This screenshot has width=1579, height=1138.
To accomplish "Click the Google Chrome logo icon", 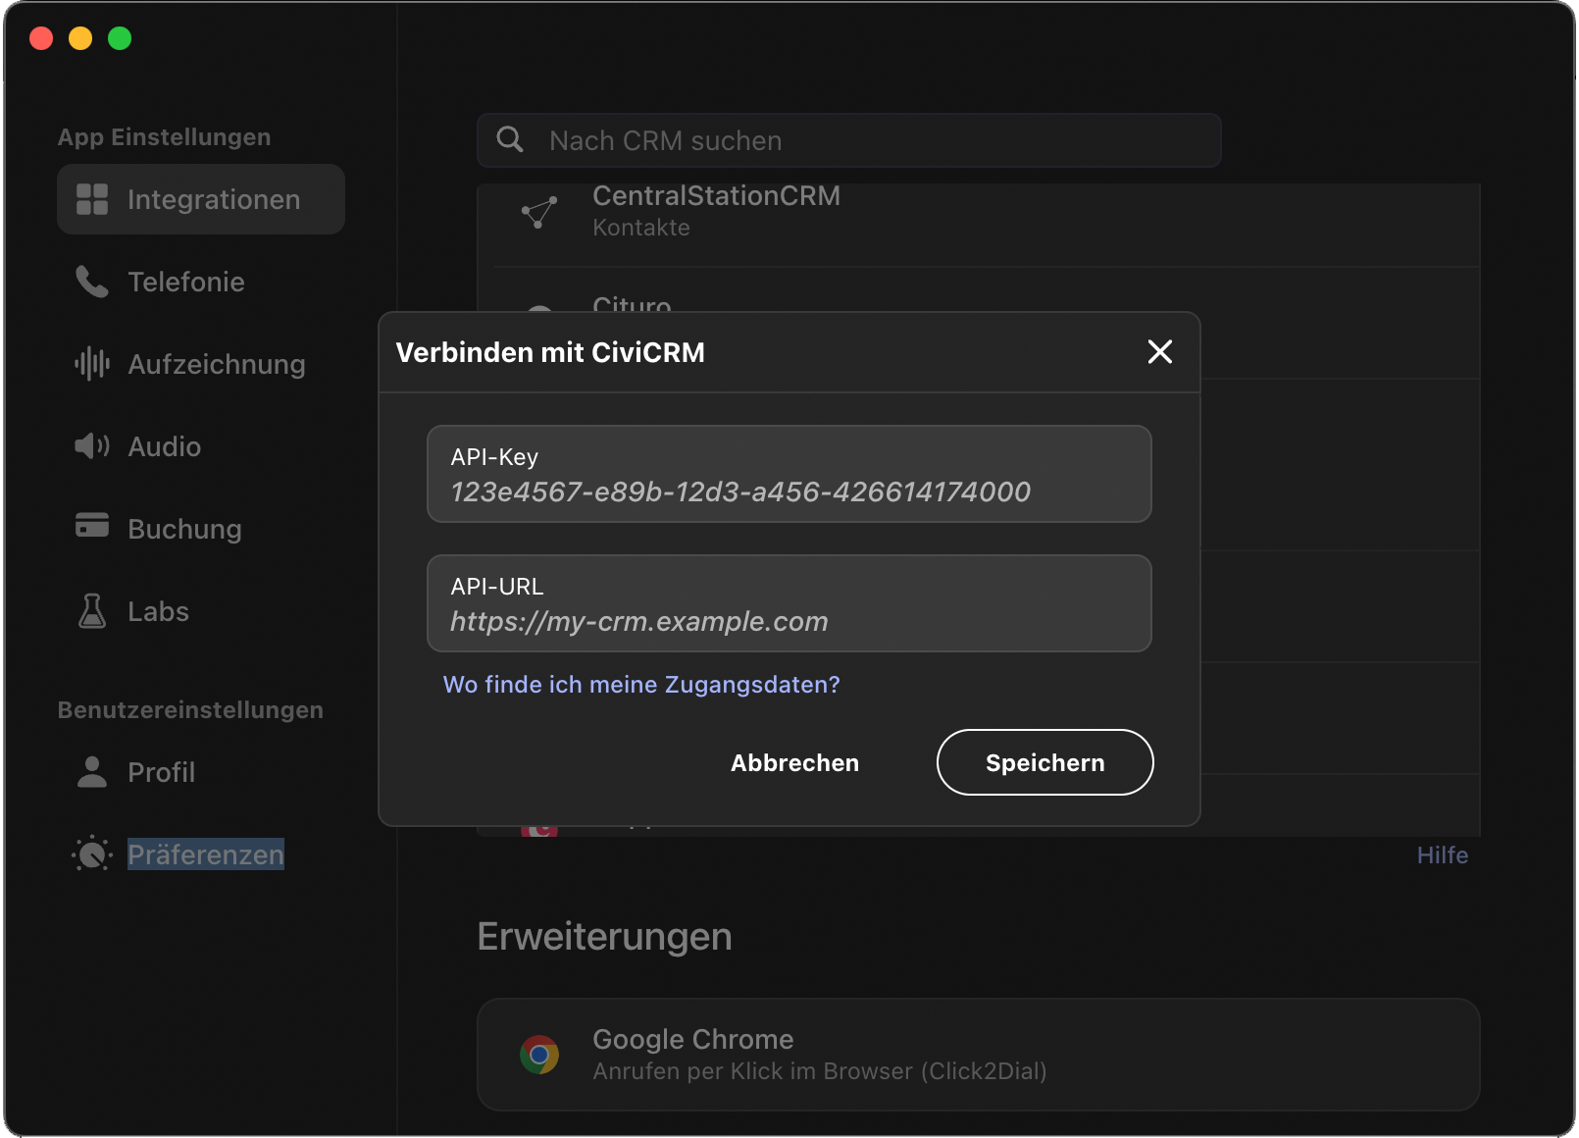I will 539,1055.
